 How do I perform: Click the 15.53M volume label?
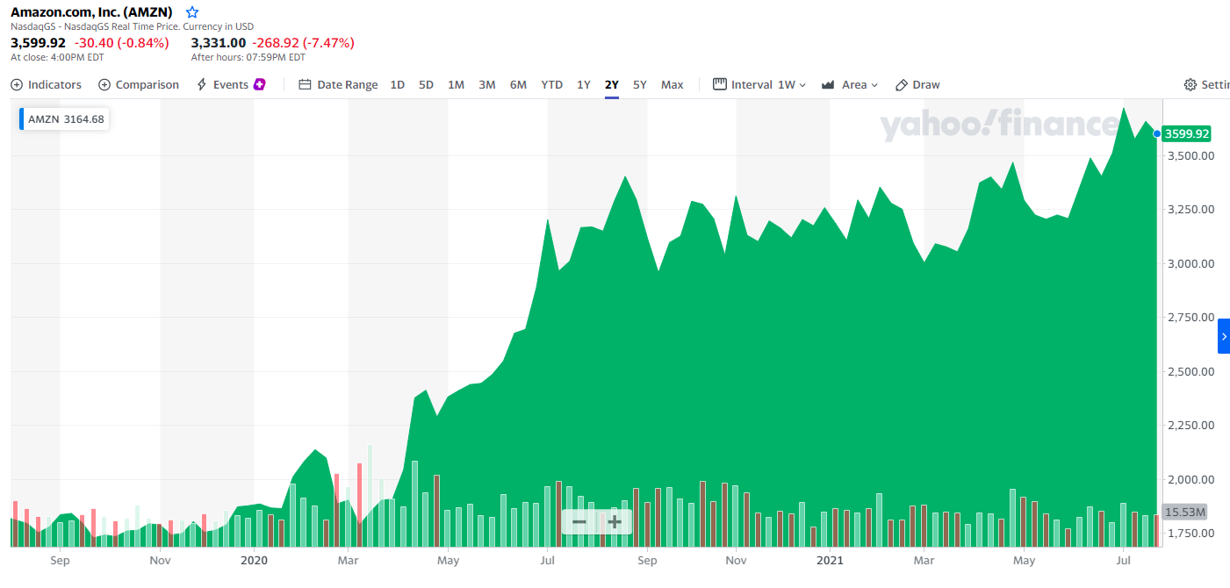coord(1184,512)
